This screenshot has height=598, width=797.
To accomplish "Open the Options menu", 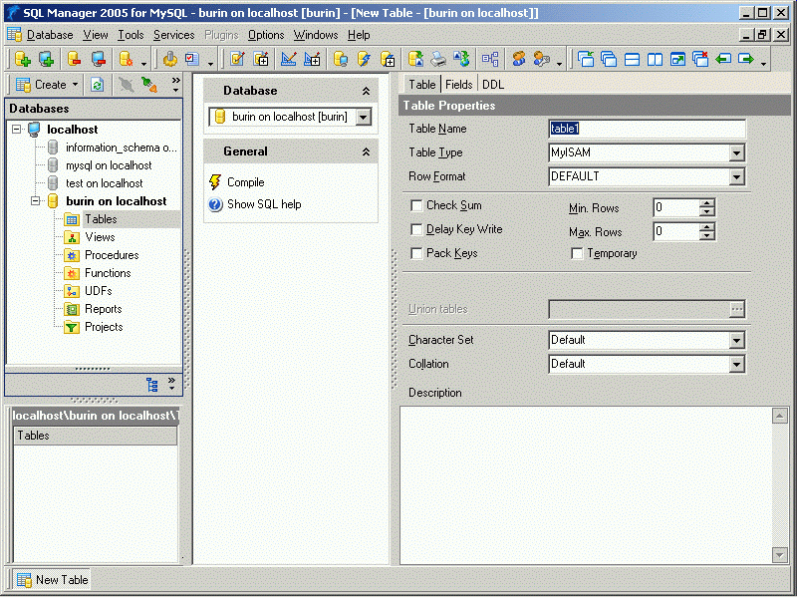I will pyautogui.click(x=266, y=35).
